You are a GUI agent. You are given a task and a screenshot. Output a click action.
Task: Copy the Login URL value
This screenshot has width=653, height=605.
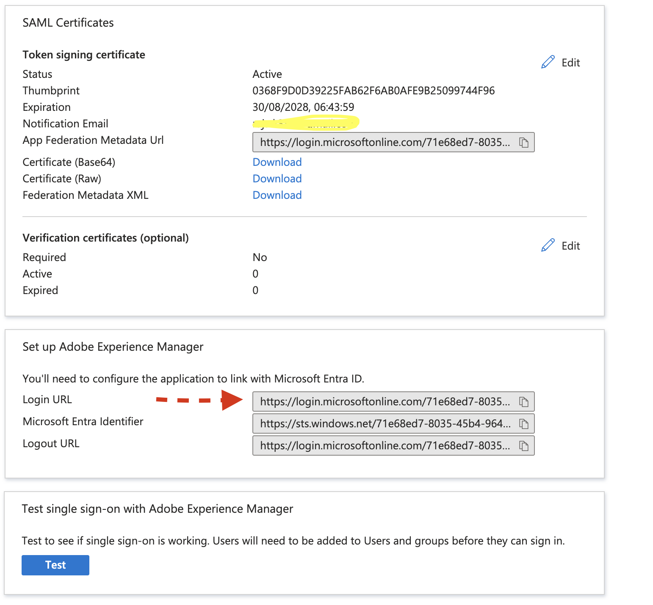point(524,402)
